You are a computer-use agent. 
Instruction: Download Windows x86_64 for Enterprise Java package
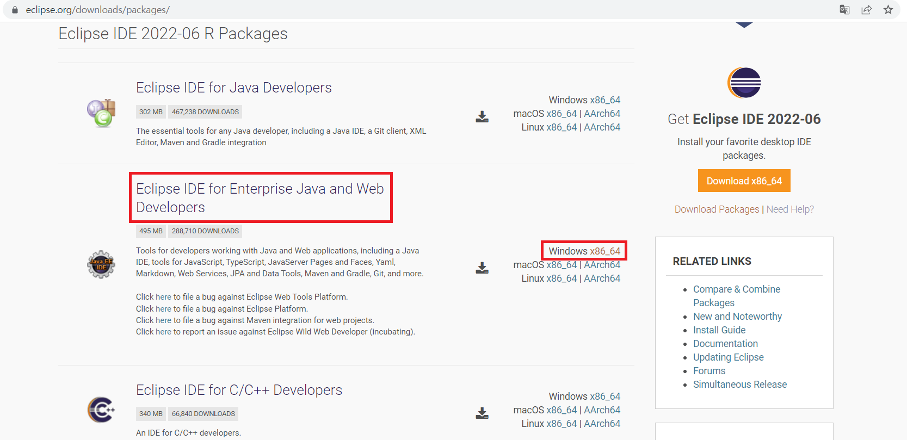pos(605,251)
